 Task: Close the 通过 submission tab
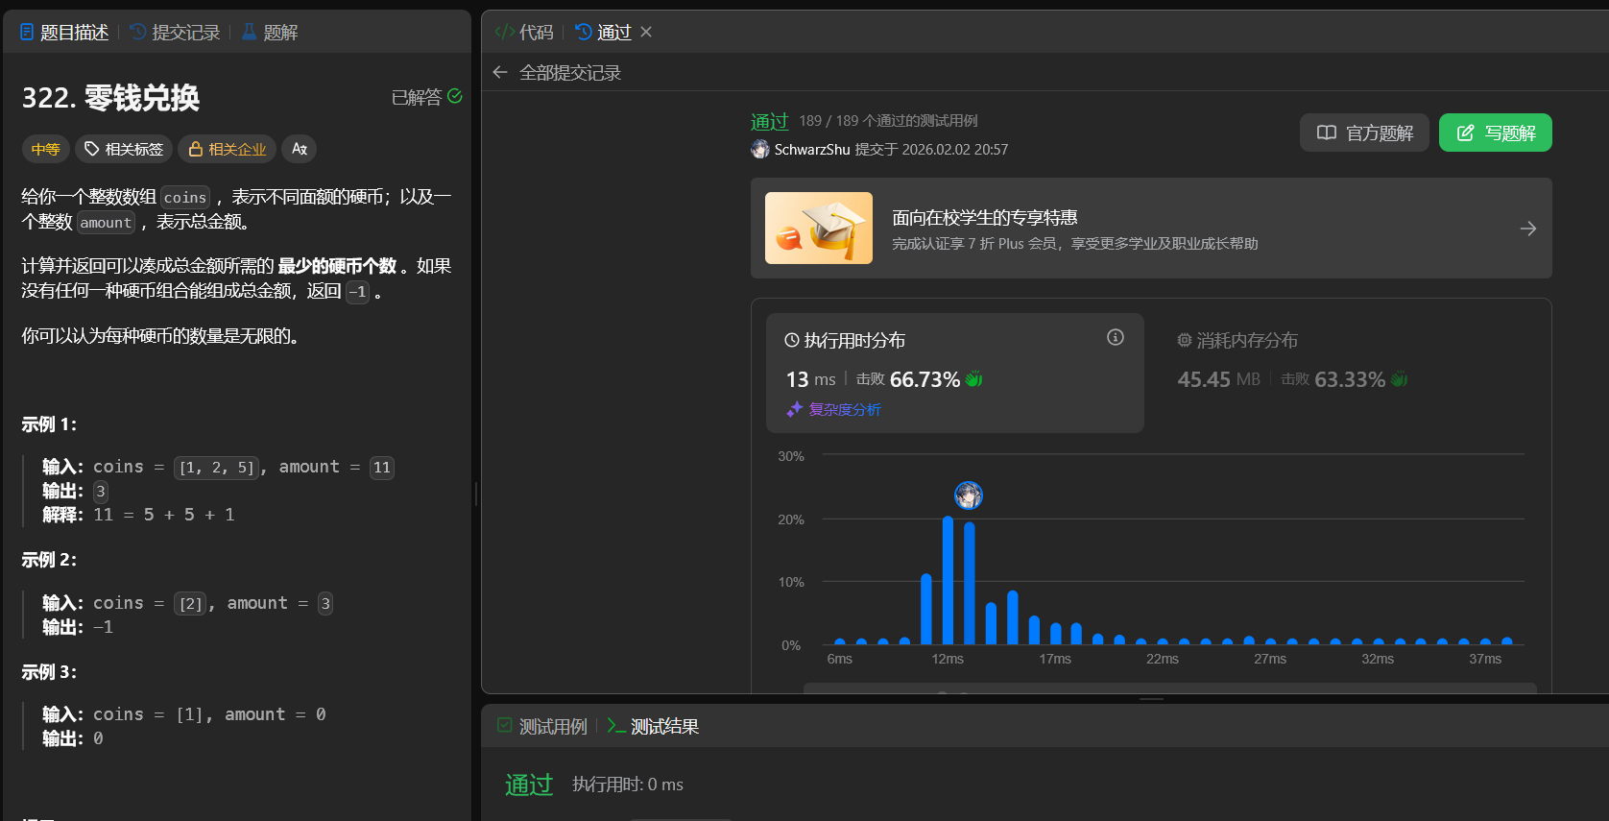coord(646,33)
